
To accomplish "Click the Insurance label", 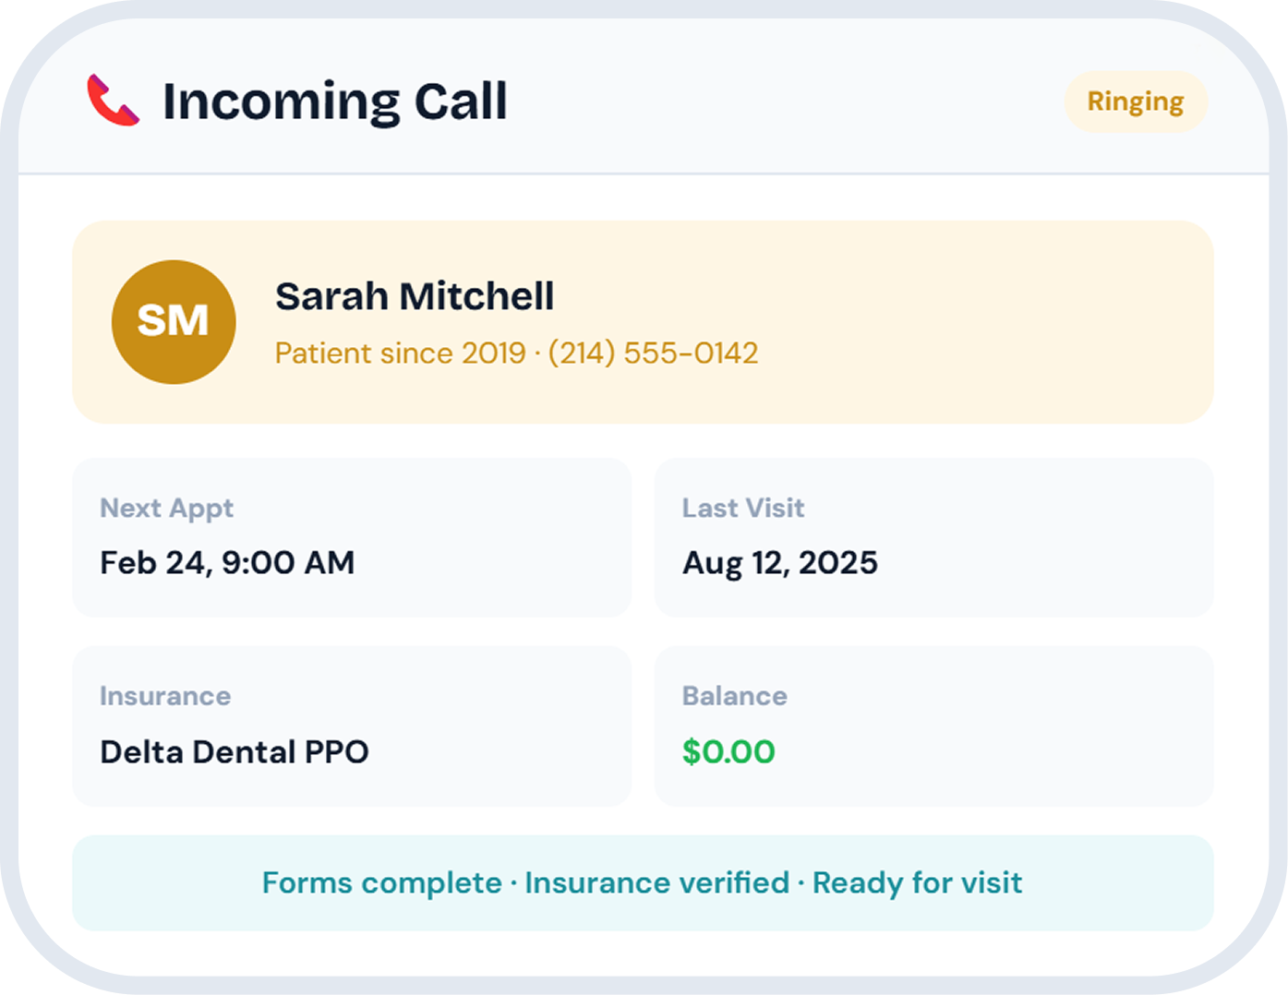I will coord(165,696).
